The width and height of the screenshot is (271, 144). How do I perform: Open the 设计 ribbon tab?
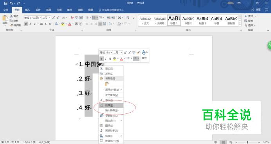coord(38,10)
